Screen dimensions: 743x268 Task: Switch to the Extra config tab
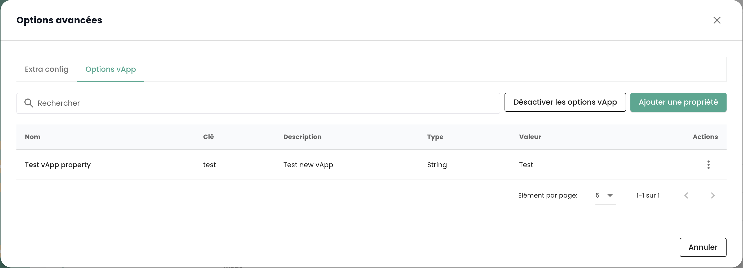point(46,69)
